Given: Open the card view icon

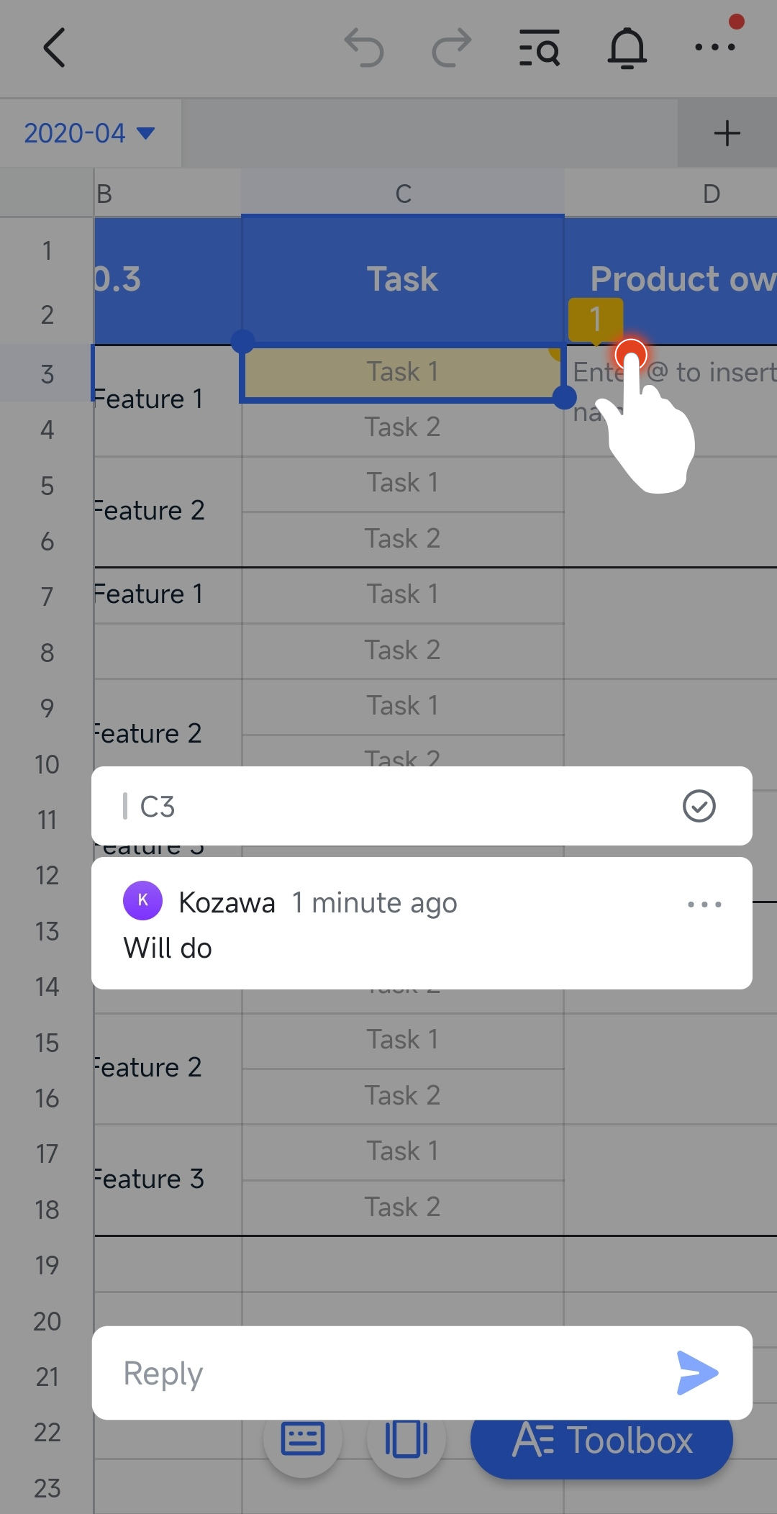Looking at the screenshot, I should (x=406, y=1439).
